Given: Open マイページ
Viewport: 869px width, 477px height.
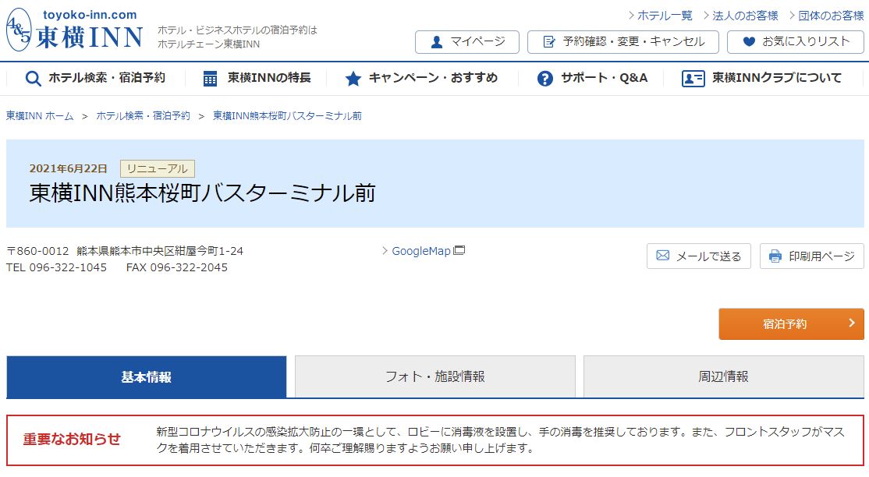Looking at the screenshot, I should [x=467, y=42].
